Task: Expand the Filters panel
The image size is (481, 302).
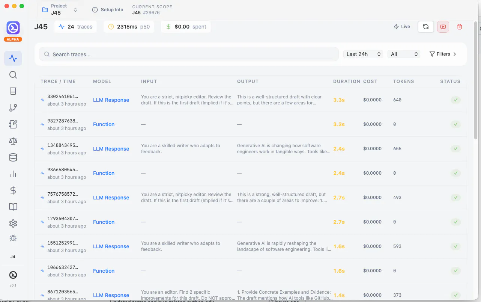Action: [x=443, y=54]
